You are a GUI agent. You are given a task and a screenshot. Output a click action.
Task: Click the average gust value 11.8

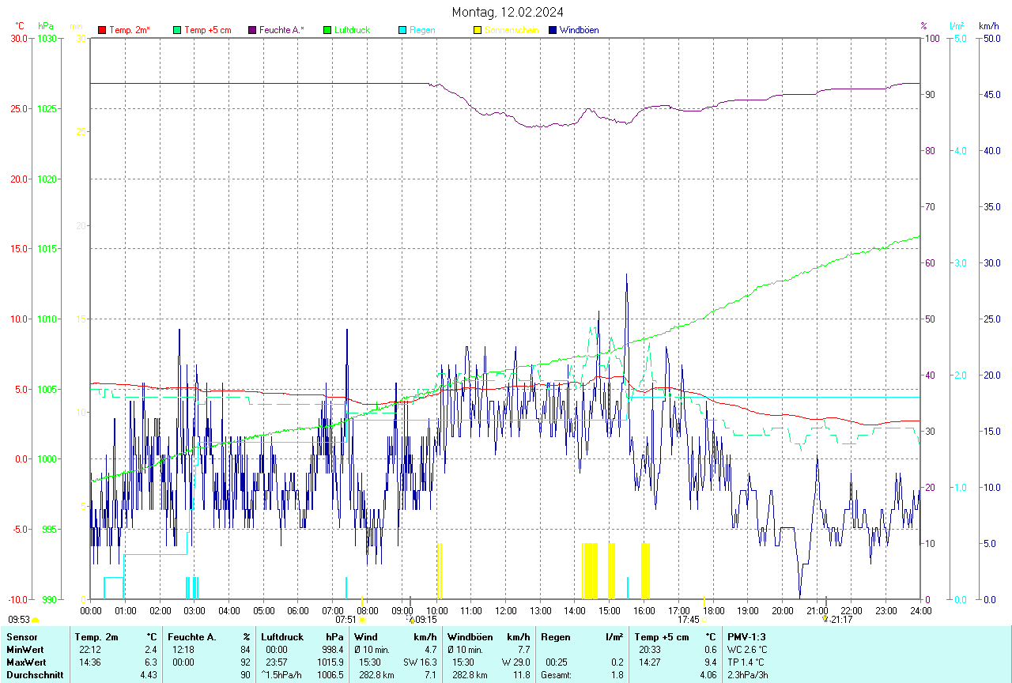(x=521, y=675)
